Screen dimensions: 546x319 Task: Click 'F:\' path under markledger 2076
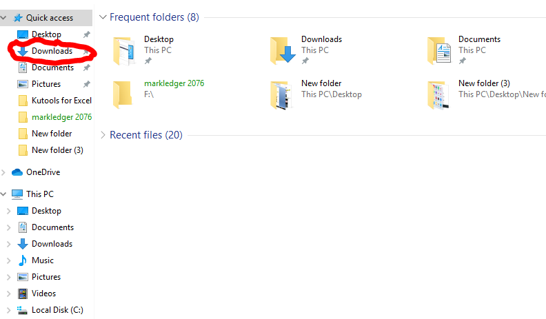click(x=149, y=94)
